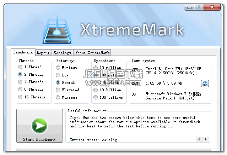Open the About XtremeMark tab

[92, 53]
